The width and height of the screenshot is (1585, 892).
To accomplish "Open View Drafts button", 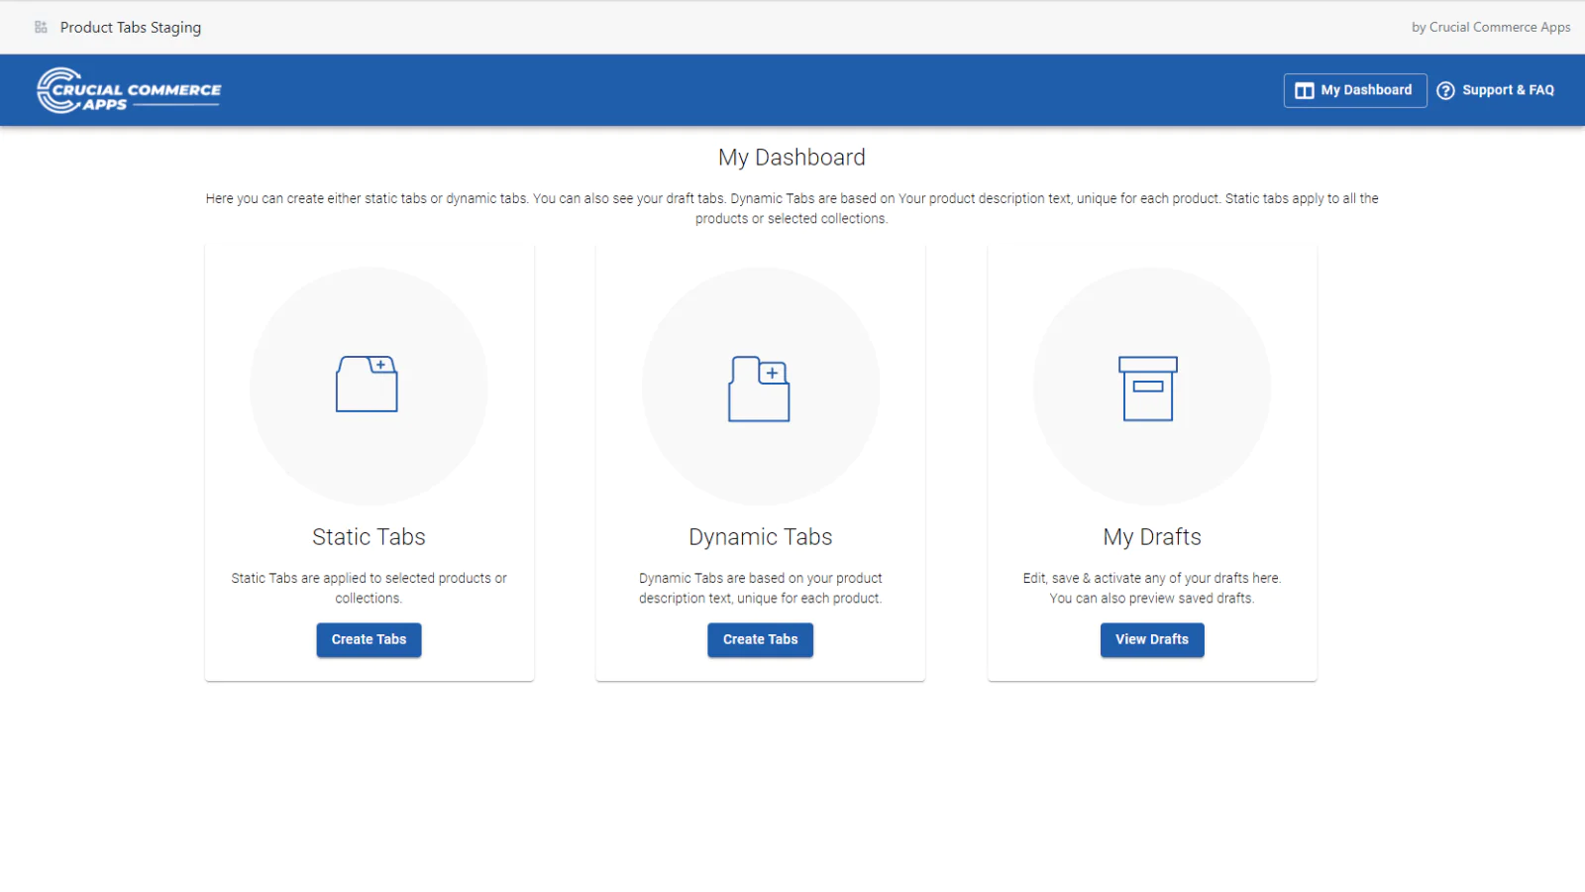I will click(x=1152, y=639).
